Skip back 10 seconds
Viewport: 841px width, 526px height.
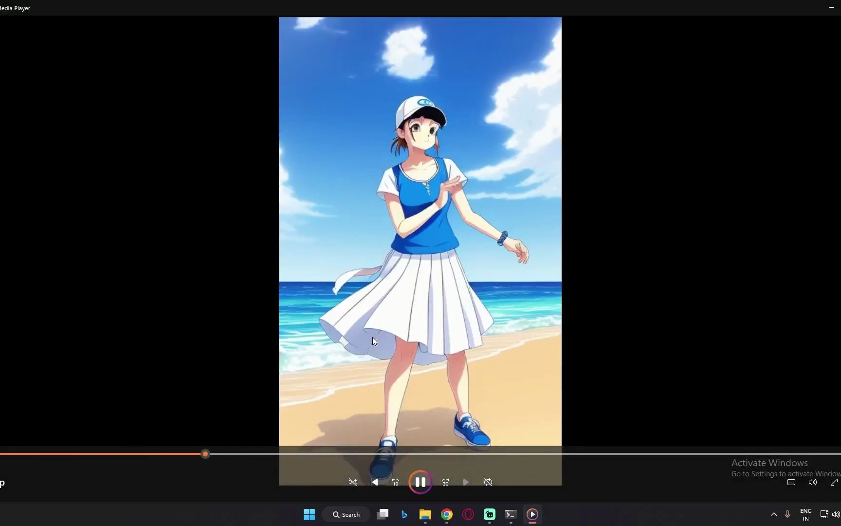pos(395,482)
